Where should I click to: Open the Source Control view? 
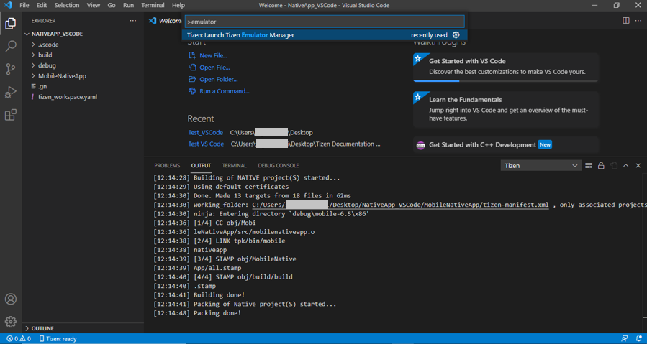(11, 69)
